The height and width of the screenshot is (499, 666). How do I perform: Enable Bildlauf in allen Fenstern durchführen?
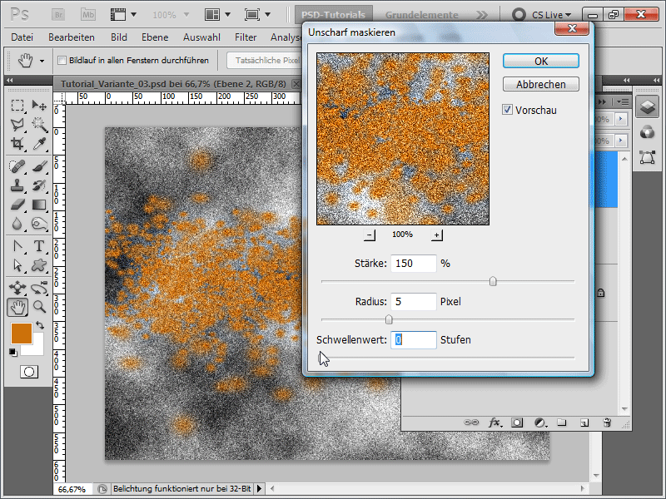pyautogui.click(x=62, y=60)
